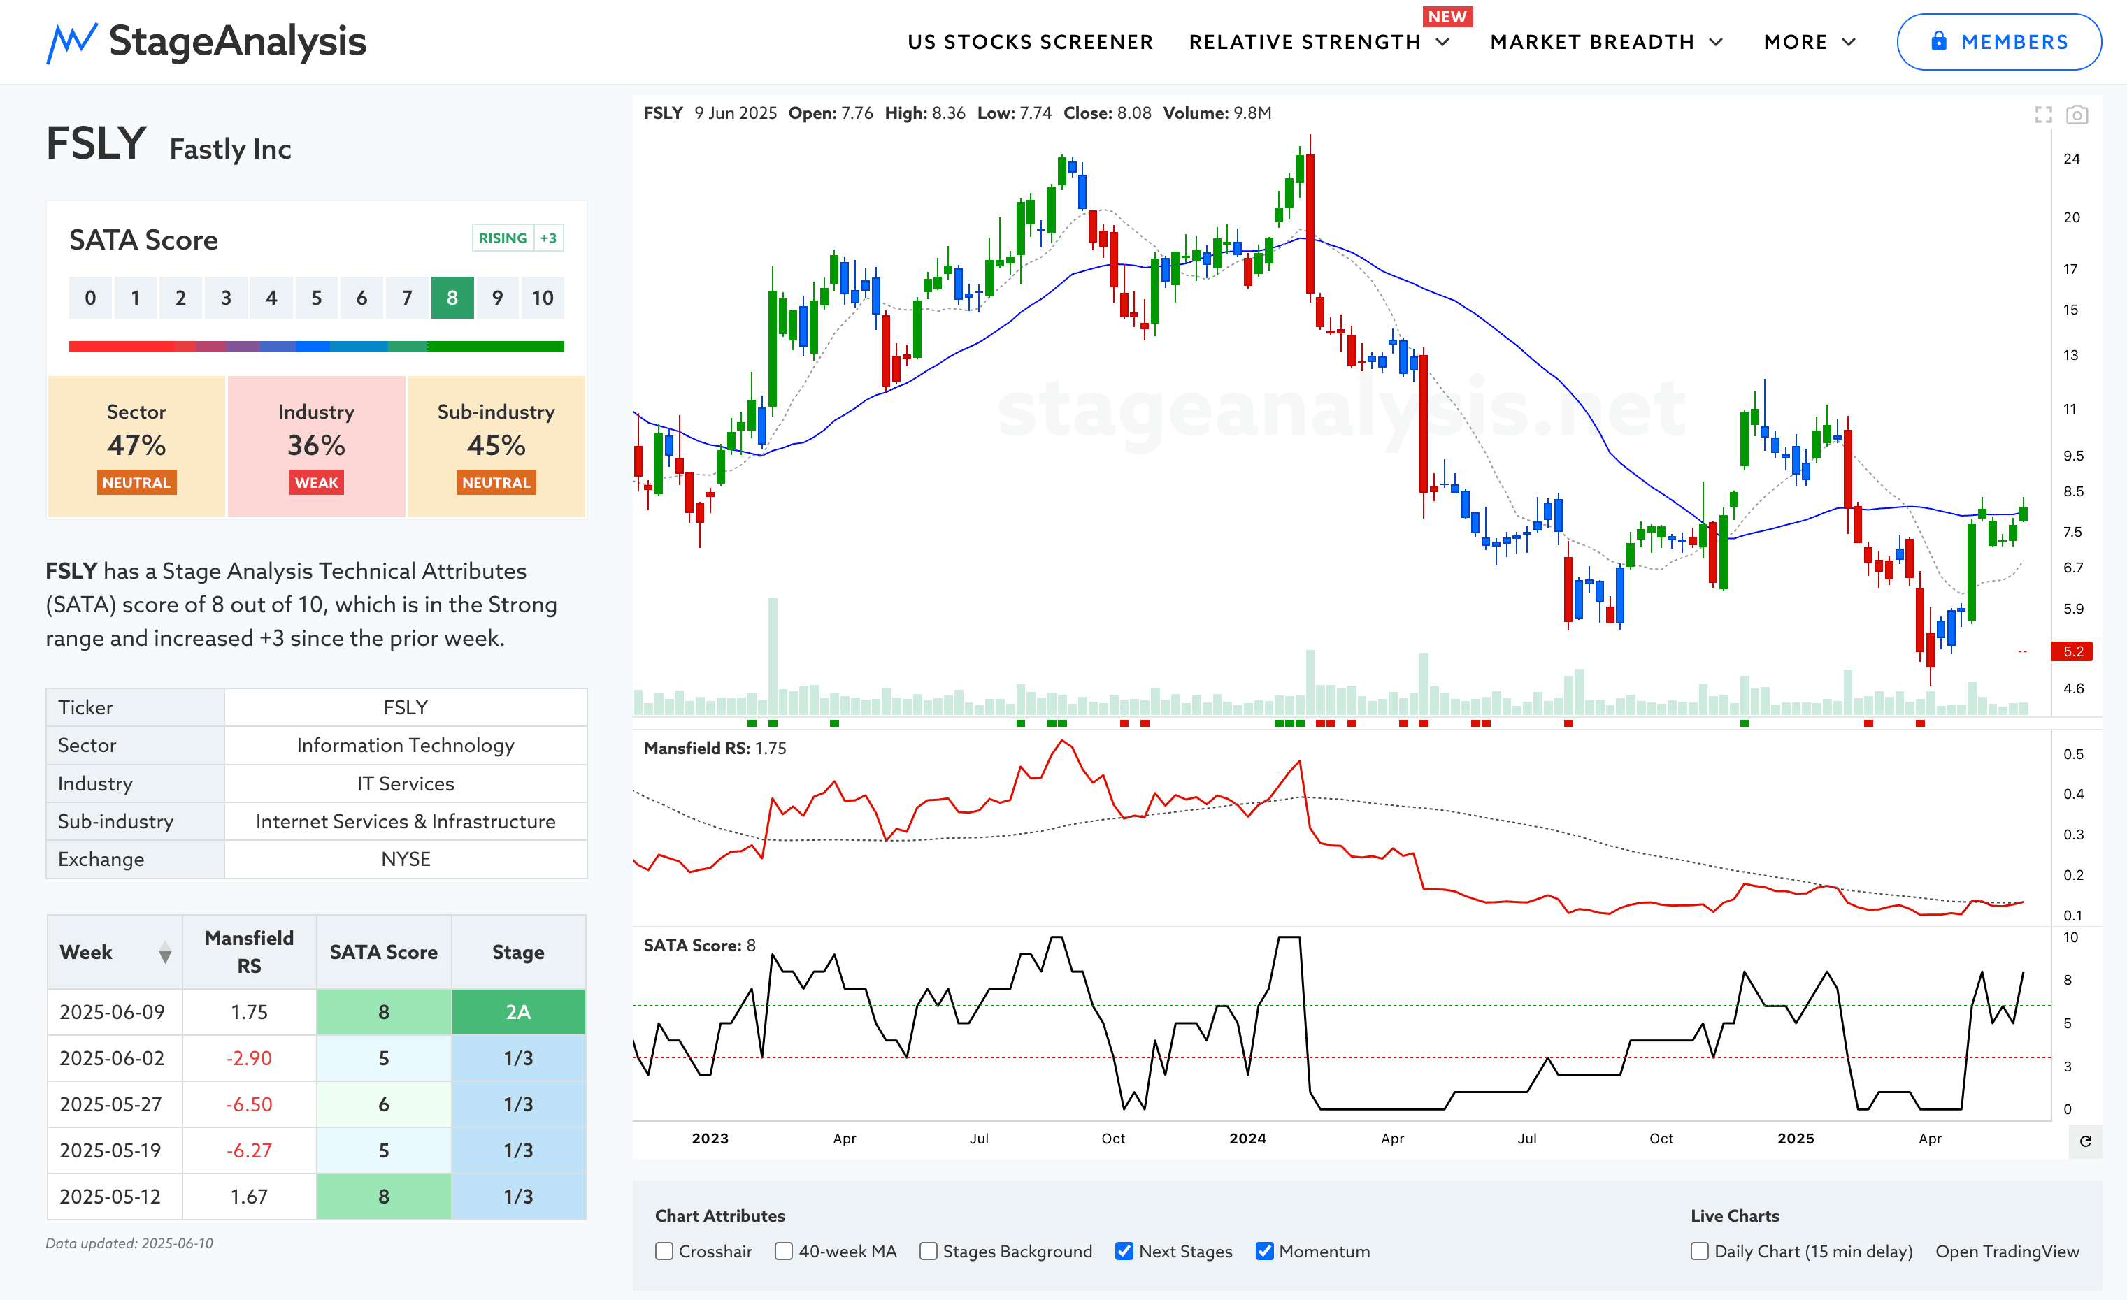Click Industry 36% Weak card
This screenshot has height=1300, width=2127.
[316, 446]
